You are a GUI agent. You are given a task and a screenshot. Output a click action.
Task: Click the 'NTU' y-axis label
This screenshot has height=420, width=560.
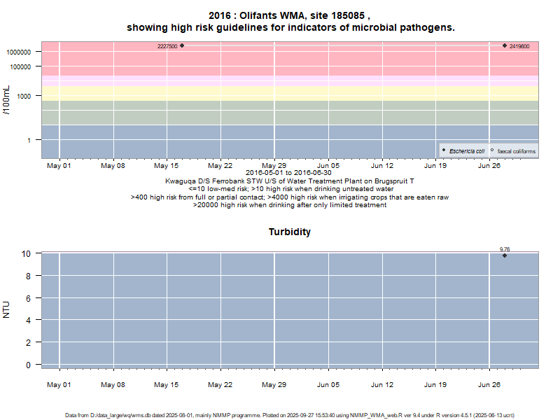7,309
